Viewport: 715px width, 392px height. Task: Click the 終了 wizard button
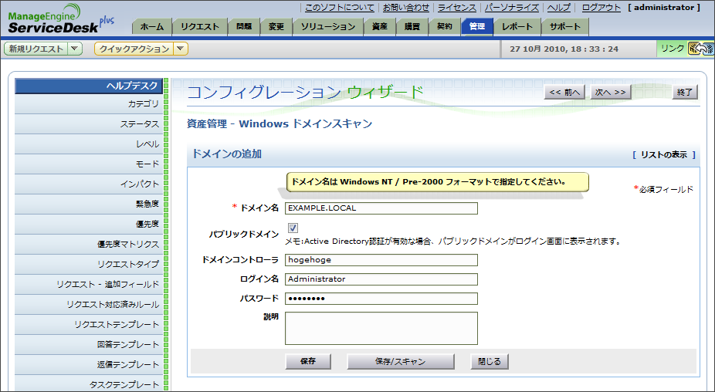click(x=685, y=92)
